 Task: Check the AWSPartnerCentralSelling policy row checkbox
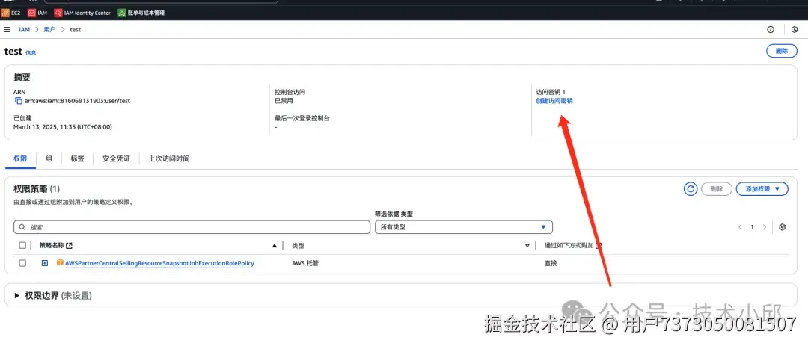(22, 263)
